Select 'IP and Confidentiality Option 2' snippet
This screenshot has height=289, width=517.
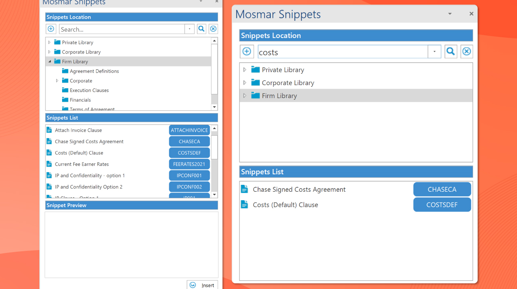[88, 187]
